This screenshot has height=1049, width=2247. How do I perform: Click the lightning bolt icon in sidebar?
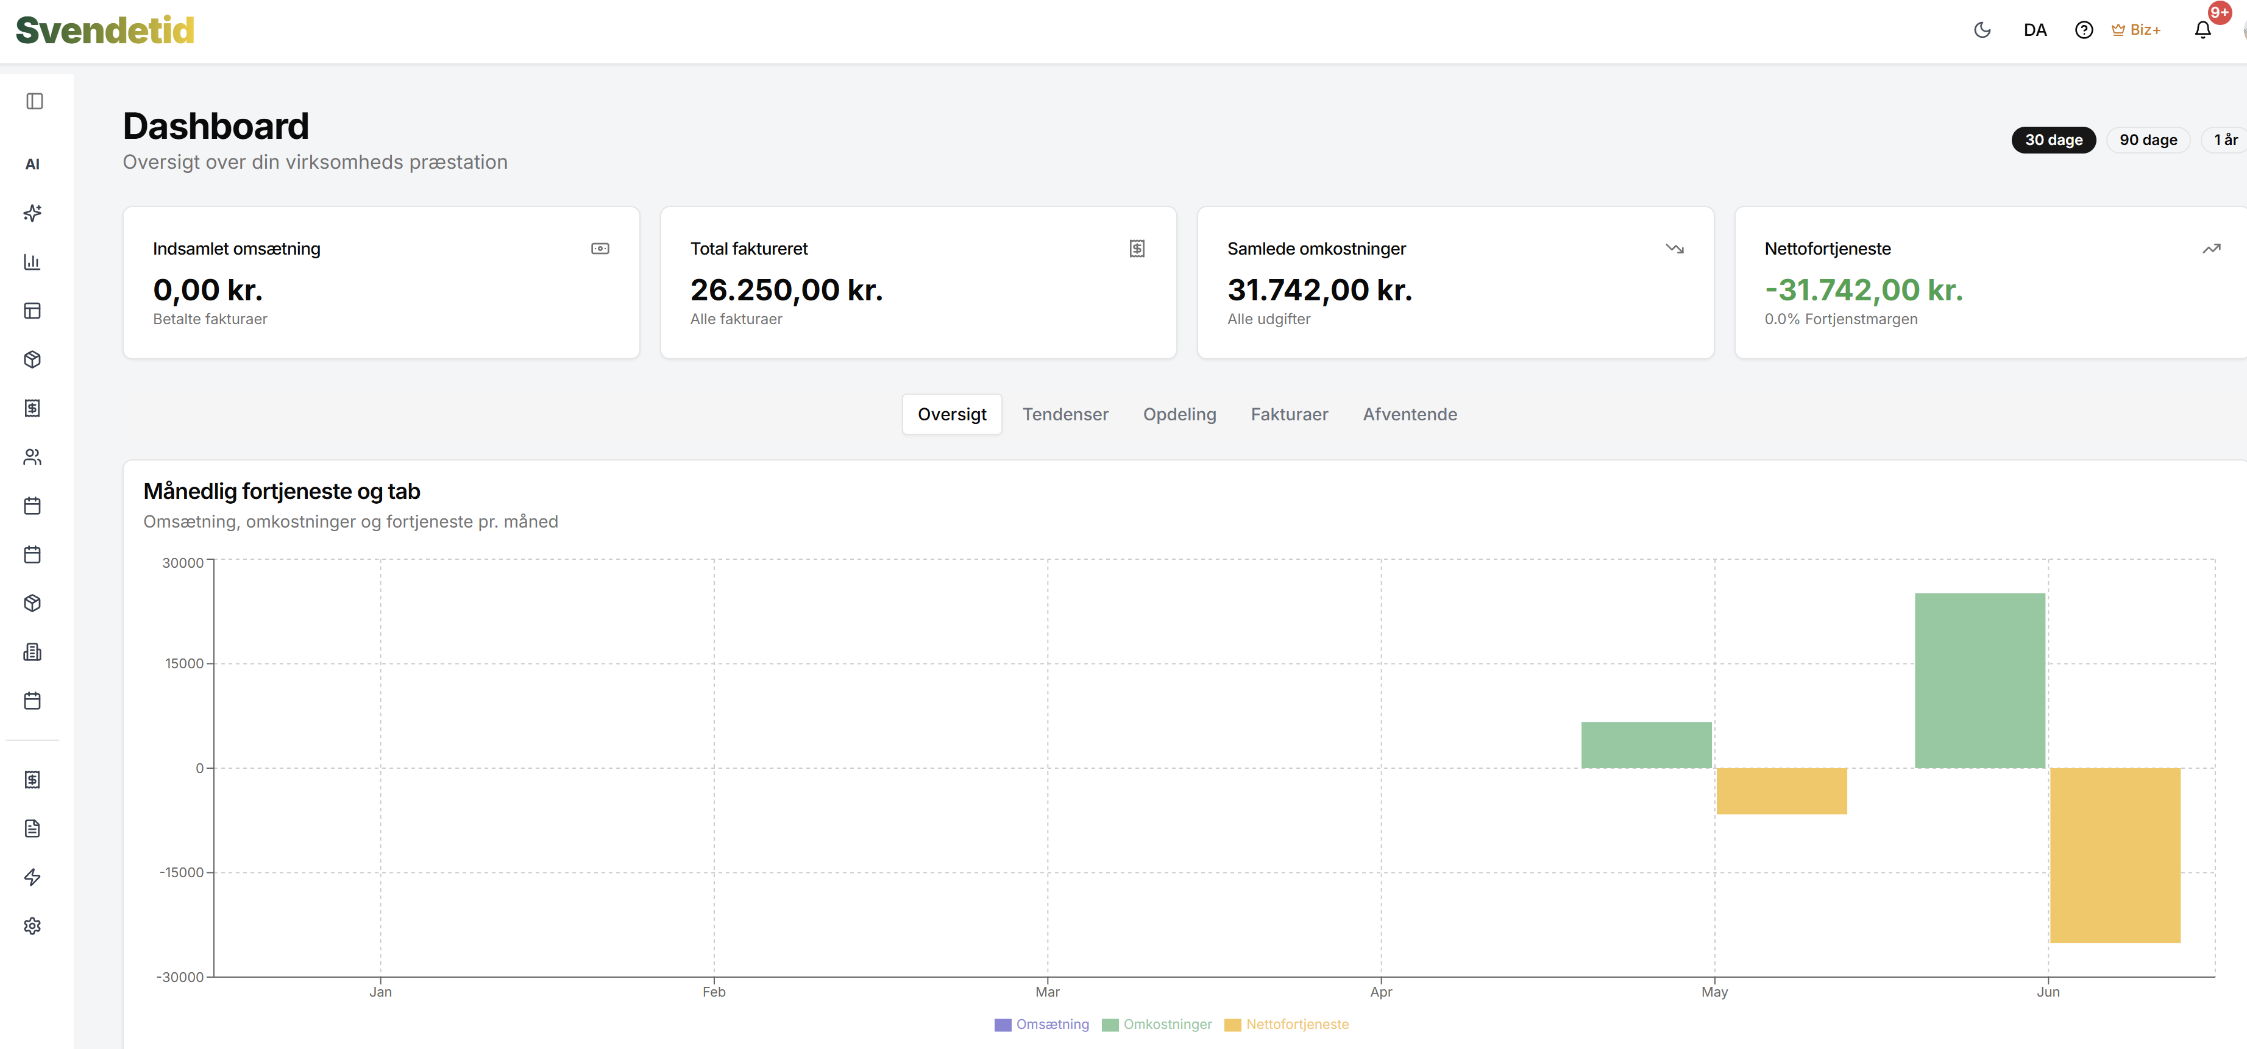(x=32, y=877)
